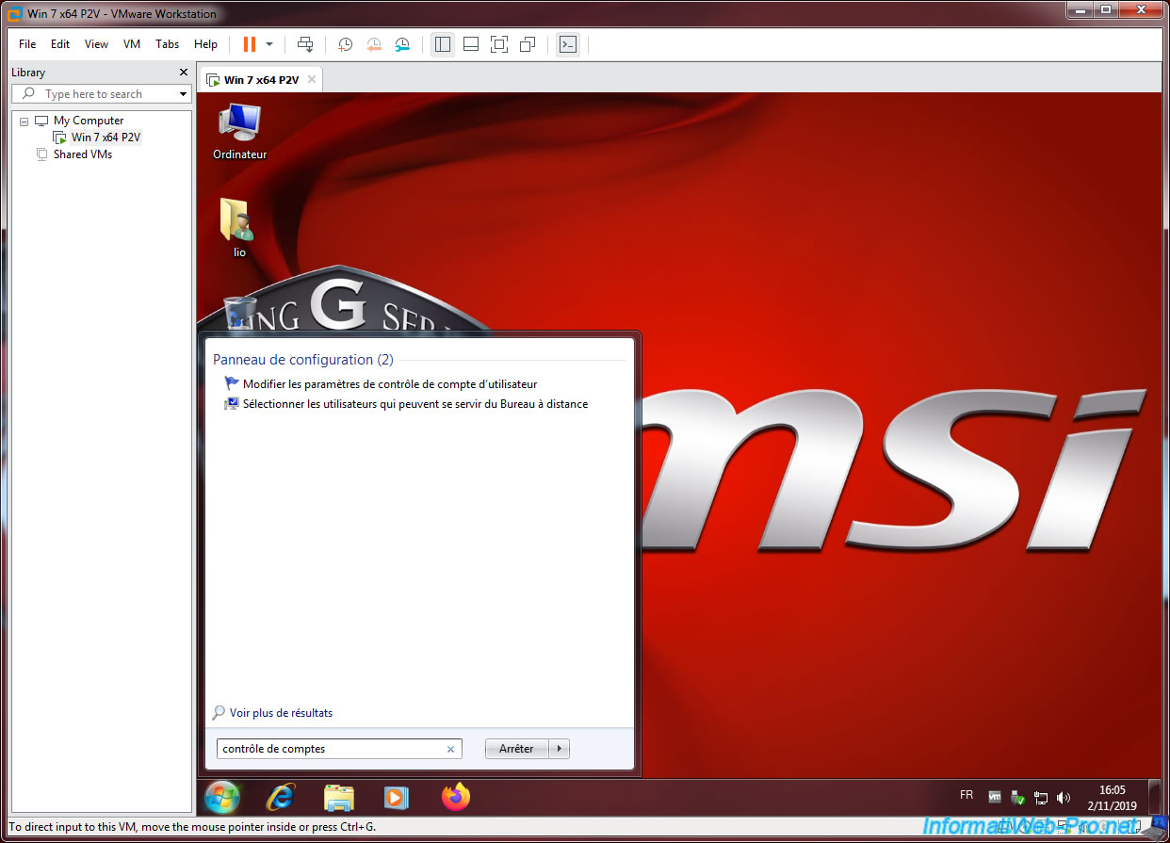
Task: Open power options dropdown arrow
Action: (x=269, y=44)
